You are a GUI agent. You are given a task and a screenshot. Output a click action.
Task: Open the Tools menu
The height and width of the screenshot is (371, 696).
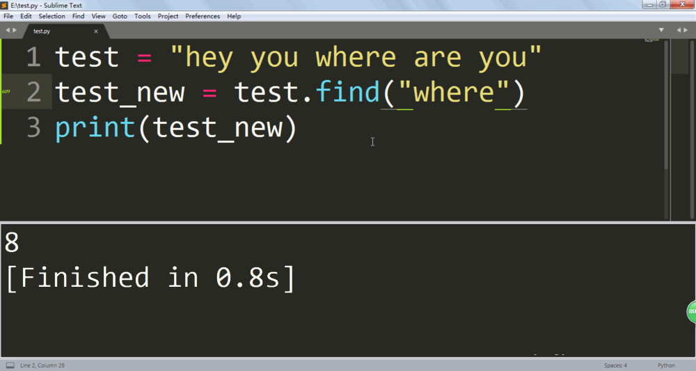(142, 16)
